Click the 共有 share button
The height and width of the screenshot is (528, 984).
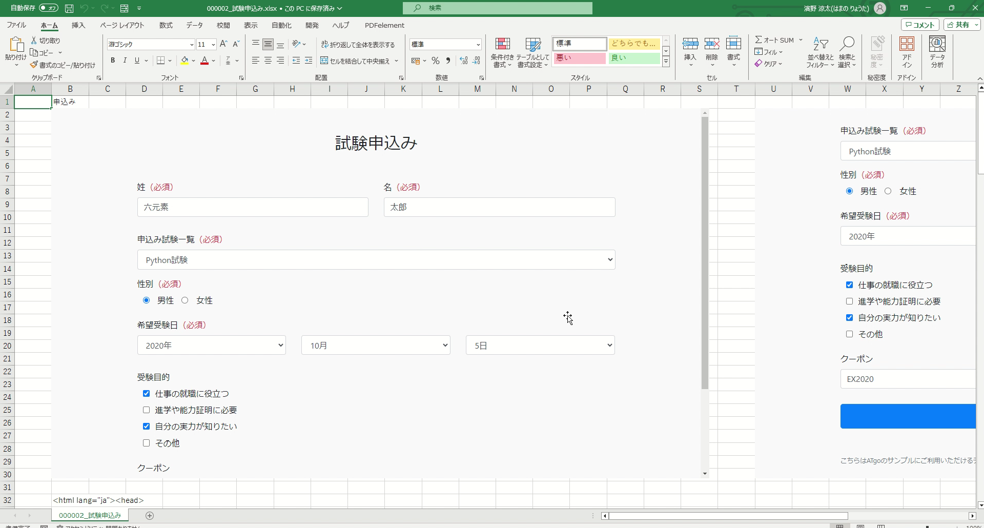pyautogui.click(x=962, y=25)
